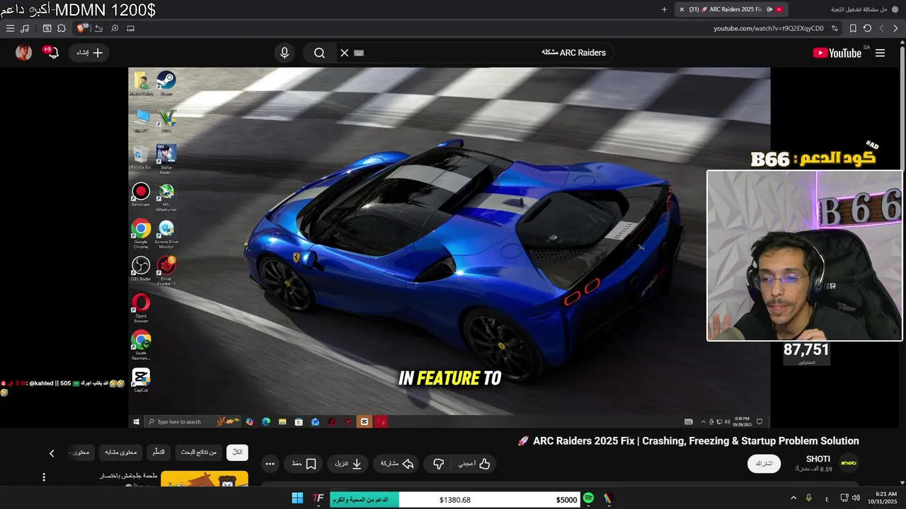Click the bookmark icon beside address bar
Screen dimensions: 906x509
[853, 28]
